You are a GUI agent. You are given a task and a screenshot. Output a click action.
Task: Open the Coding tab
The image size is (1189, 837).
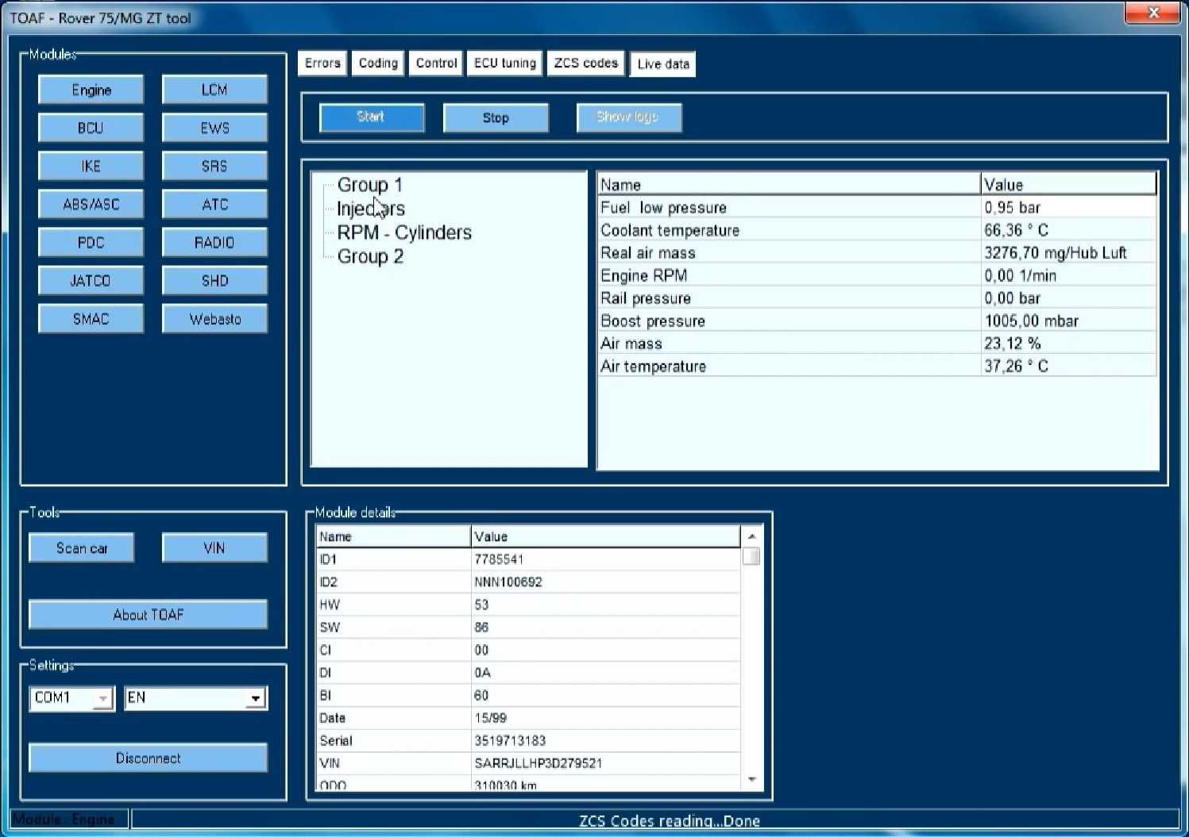pos(378,63)
